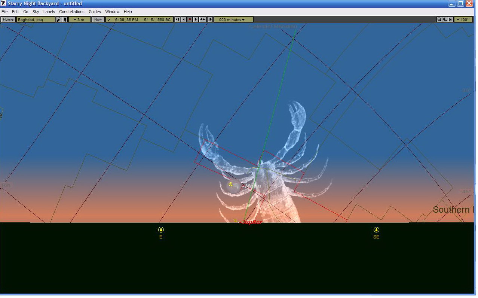Click the 568 BC year value
The width and height of the screenshot is (478, 298).
click(x=164, y=19)
